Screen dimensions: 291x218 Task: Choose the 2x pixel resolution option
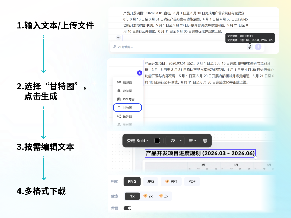(148, 196)
